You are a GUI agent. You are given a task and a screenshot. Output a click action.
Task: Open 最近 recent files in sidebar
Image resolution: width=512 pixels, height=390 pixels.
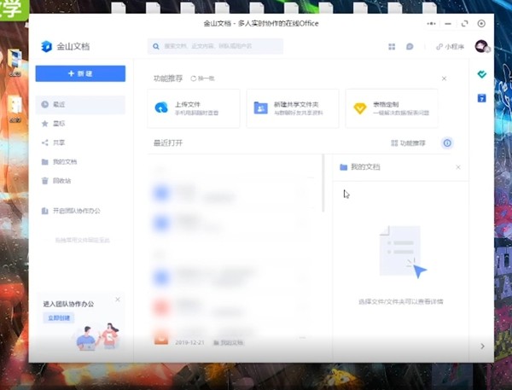pyautogui.click(x=80, y=104)
